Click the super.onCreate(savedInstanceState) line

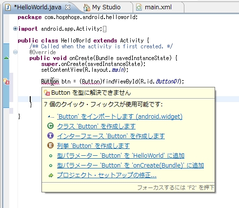pyautogui.click(x=93, y=64)
